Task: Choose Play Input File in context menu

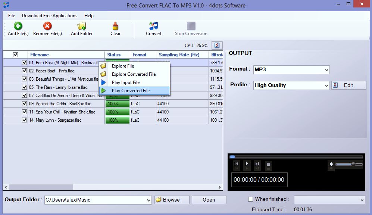Action: click(134, 82)
